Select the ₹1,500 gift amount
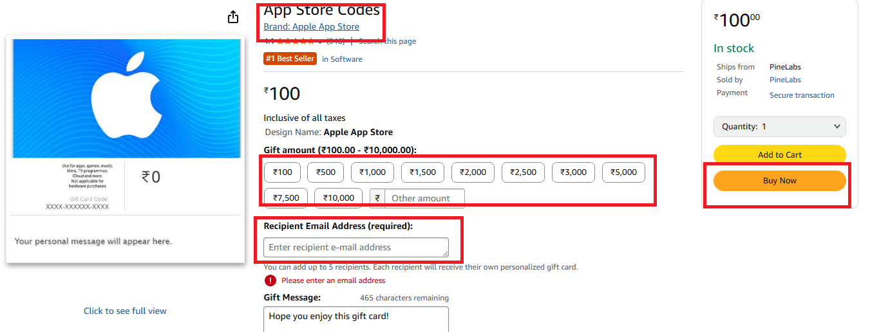 coord(423,172)
